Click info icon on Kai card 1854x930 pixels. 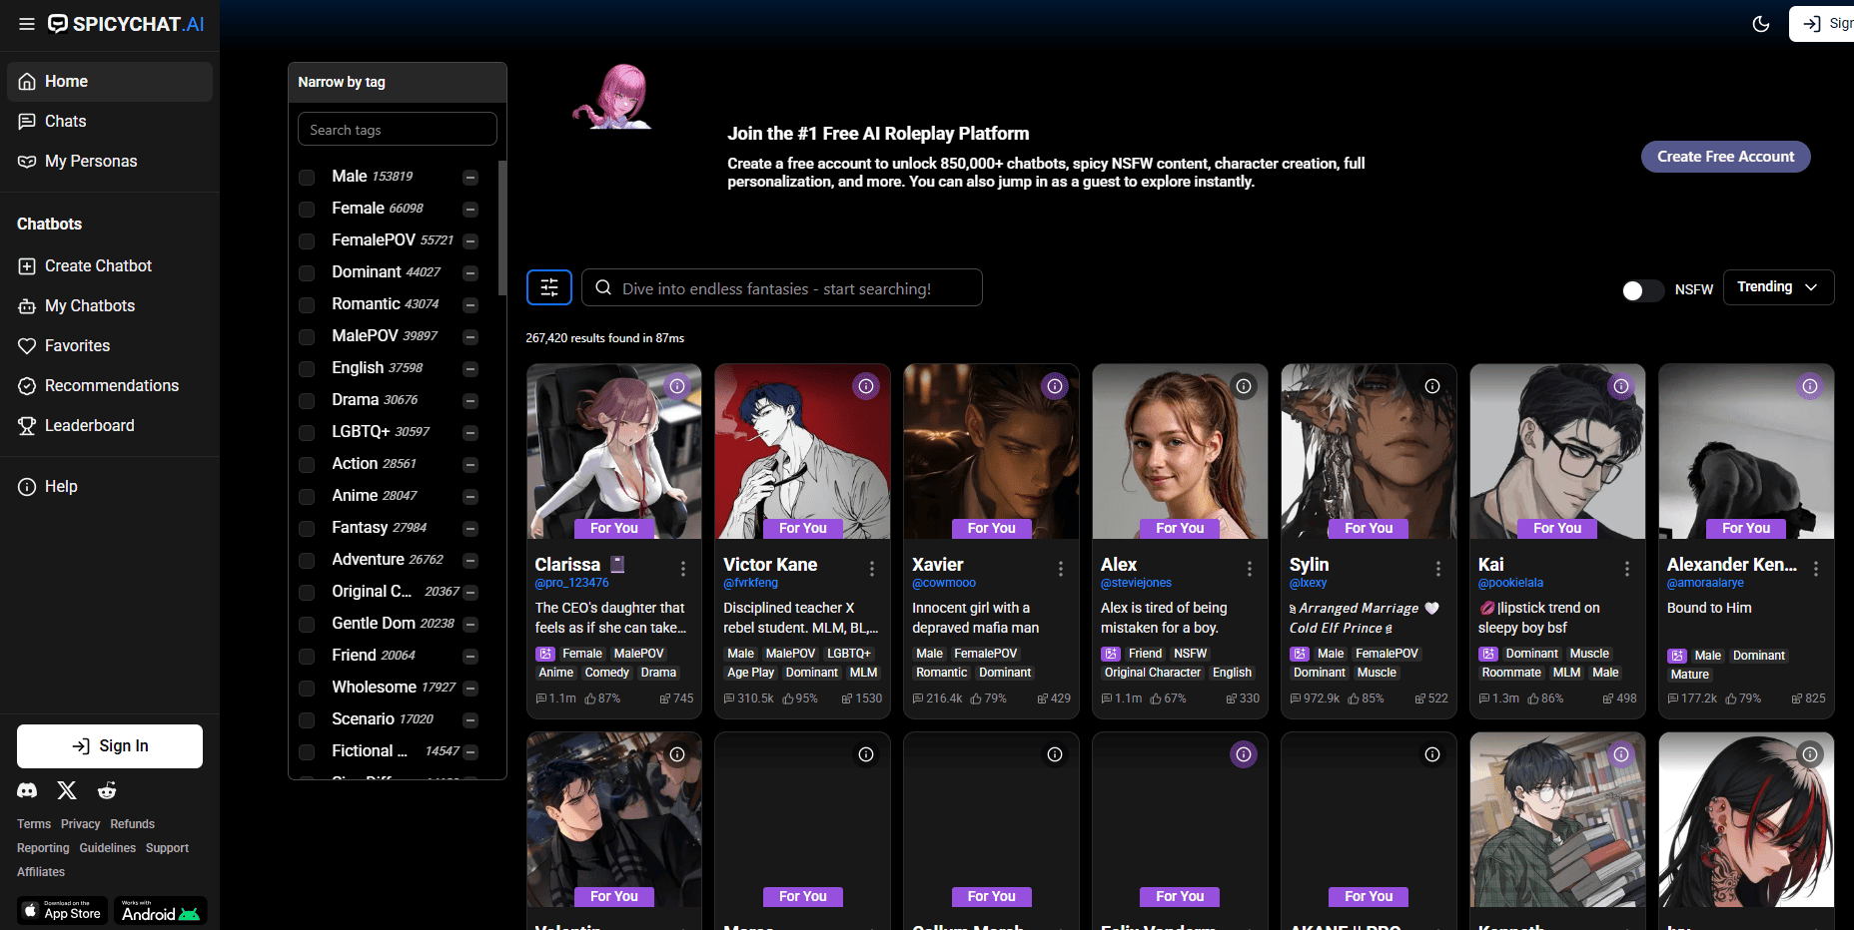click(1621, 386)
